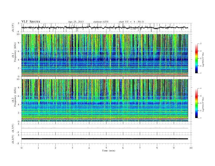Click the "3" tick on the time axis
Image resolution: width=215 pixels, height=166 pixels.
tap(72, 148)
